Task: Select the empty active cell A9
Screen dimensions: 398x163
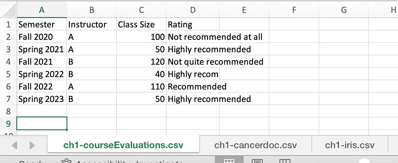Action: [42, 123]
